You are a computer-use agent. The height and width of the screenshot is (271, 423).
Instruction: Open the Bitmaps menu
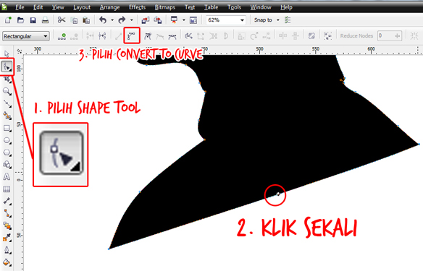165,7
